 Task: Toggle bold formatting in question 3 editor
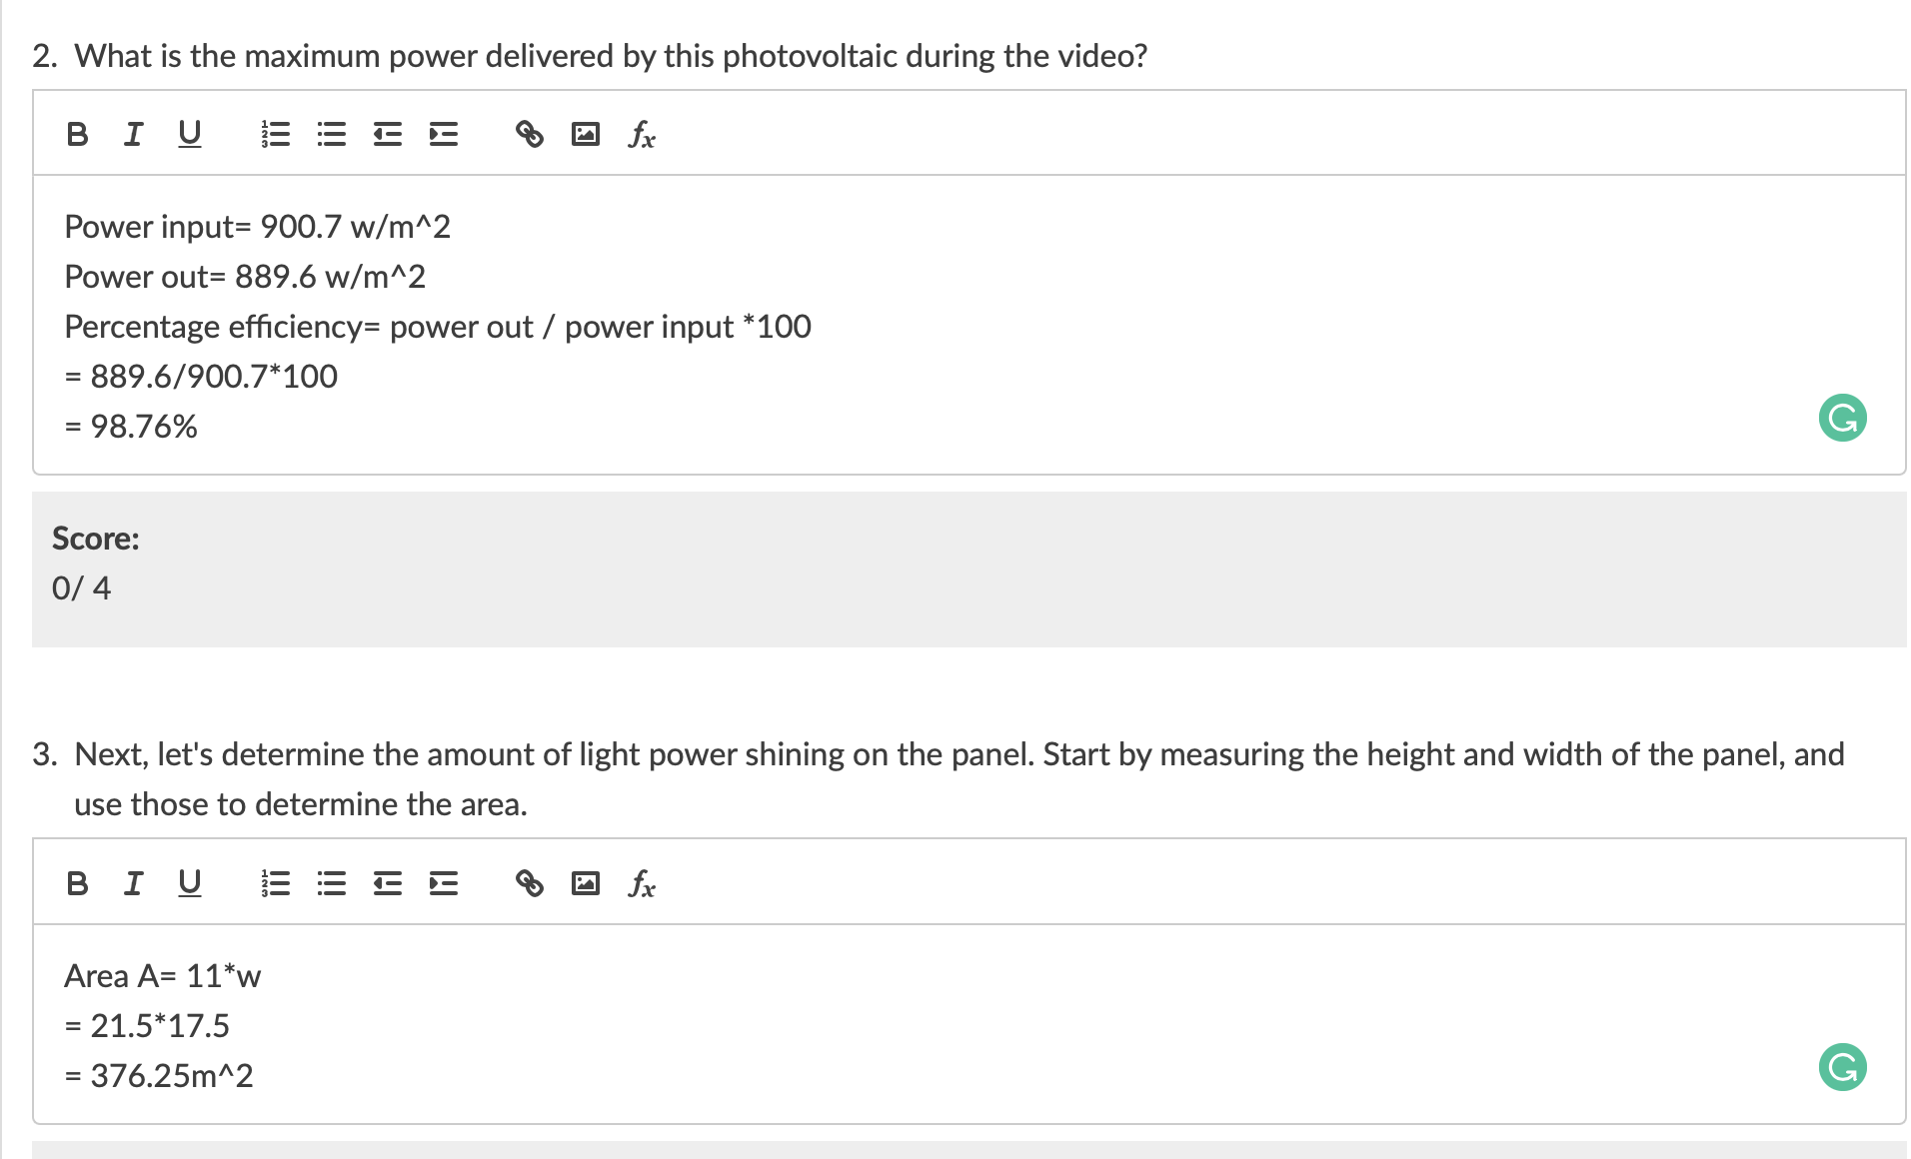pyautogui.click(x=76, y=882)
